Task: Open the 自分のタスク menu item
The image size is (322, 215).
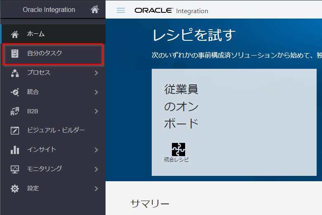Action: pos(45,53)
